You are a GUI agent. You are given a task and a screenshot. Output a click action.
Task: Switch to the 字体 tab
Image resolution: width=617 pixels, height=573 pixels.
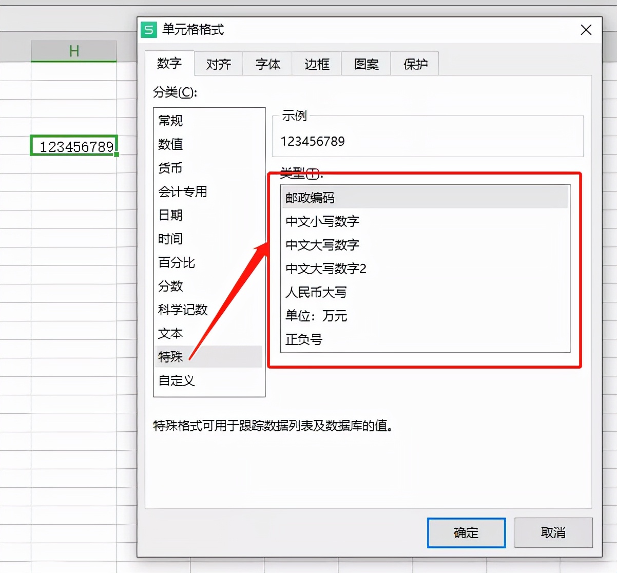click(267, 64)
